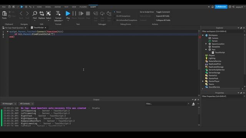Switch to the MODEL ribbon tab
Image resolution: width=246 pixels, height=138 pixels.
tap(48, 7)
